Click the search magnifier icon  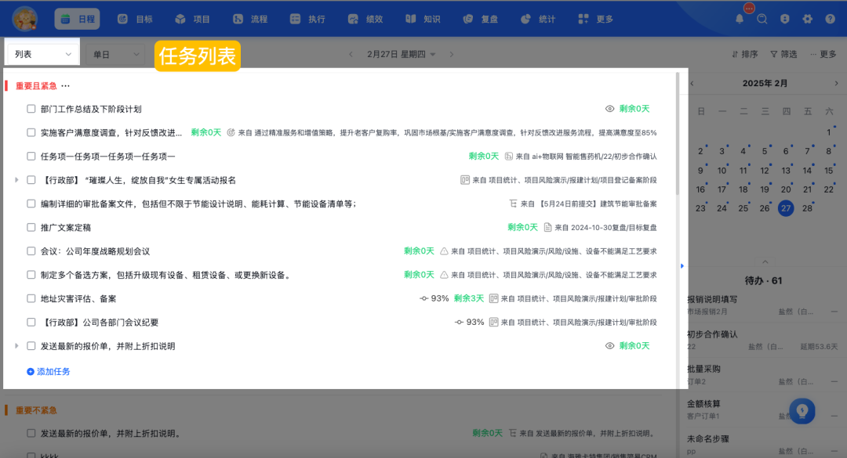tap(762, 18)
